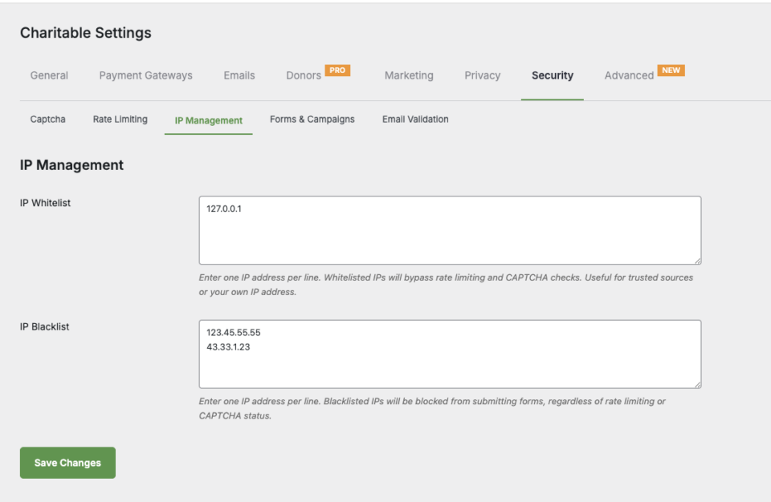Switch to the Payment Gateways tab
Screen dimensions: 771x502
click(145, 75)
